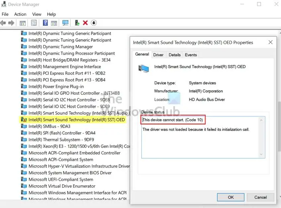This screenshot has width=281, height=208.
Task: Click device icon beside Microsoft System Management BIOS Driver
Action: 24,173
